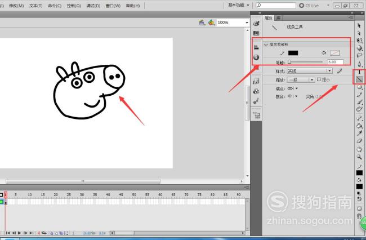The image size is (366, 240).
Task: Open the 帮助(H) menu
Action: (x=133, y=6)
